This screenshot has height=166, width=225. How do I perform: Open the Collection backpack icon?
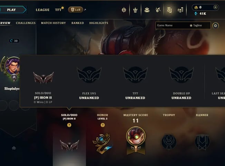(147, 10)
